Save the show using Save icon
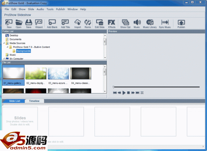 click(29, 24)
